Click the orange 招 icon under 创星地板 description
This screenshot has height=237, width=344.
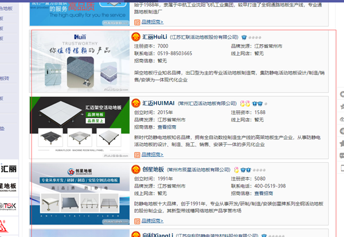click(137, 221)
